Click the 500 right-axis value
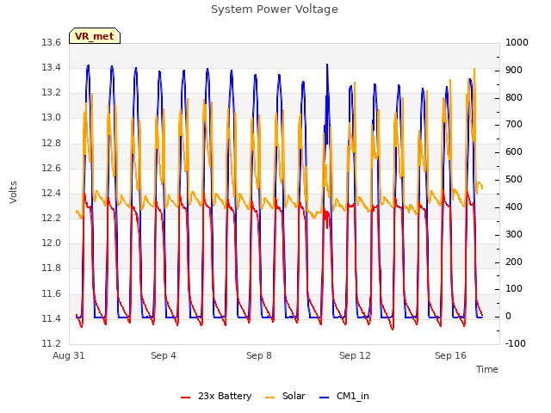This screenshot has width=551, height=413. tap(514, 179)
